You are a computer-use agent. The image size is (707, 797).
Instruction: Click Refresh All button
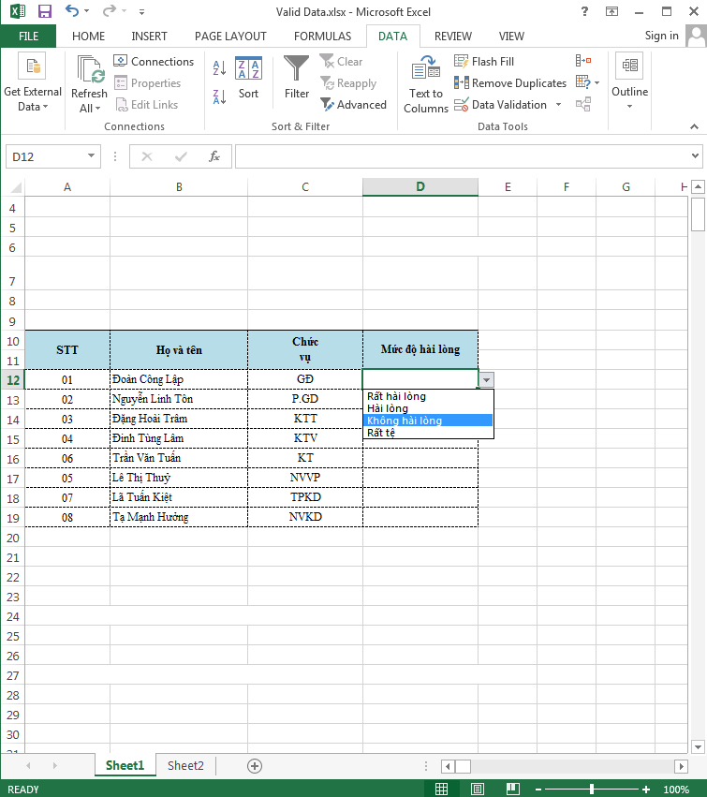(90, 84)
